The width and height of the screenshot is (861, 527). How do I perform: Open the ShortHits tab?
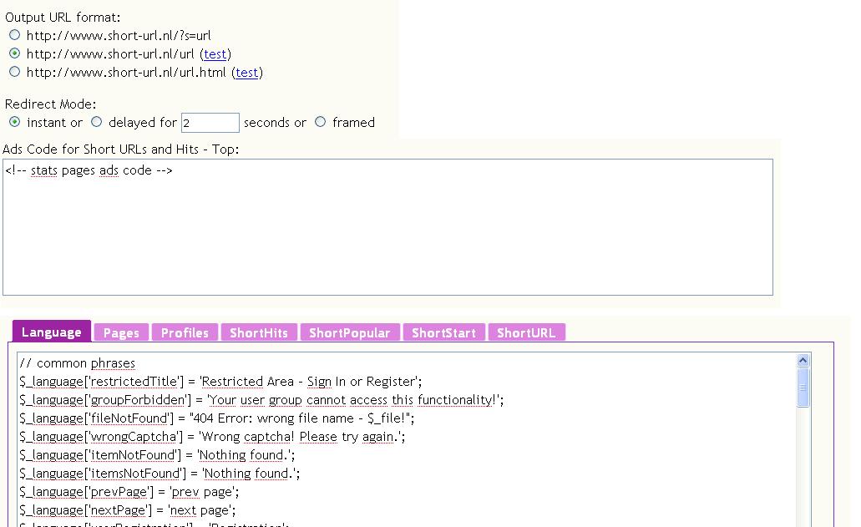(259, 332)
